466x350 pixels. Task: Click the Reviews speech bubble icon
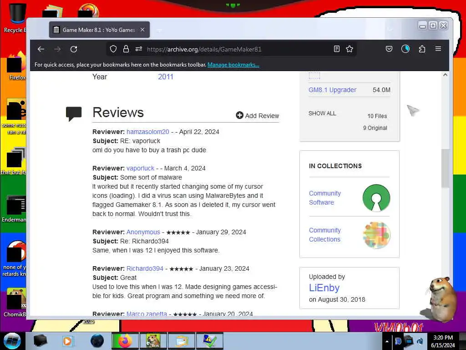coord(74,113)
